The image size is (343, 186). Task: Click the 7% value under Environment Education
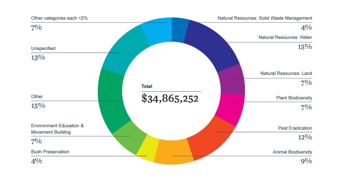point(37,141)
